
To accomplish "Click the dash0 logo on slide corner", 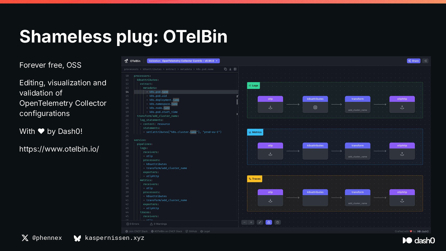I will point(419,240).
